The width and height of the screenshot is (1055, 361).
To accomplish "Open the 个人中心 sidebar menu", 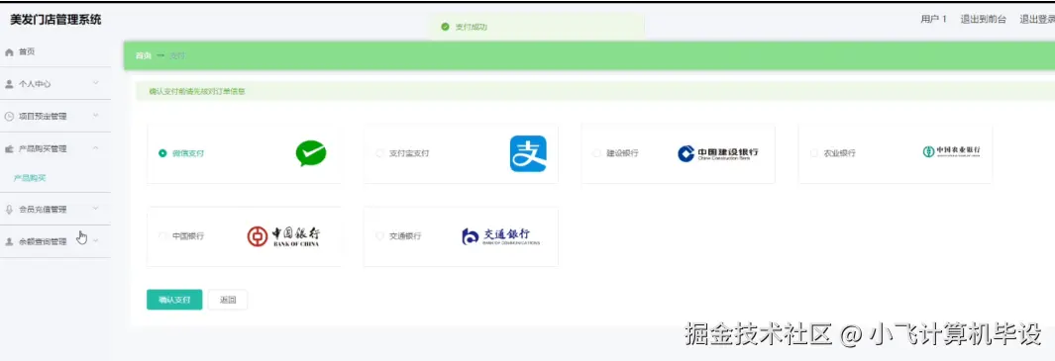I will [55, 84].
